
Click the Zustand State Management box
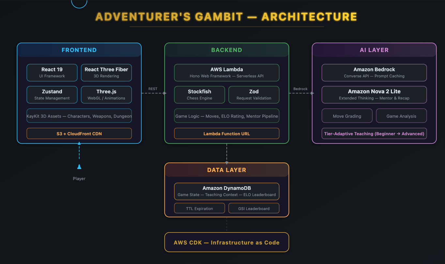52,95
